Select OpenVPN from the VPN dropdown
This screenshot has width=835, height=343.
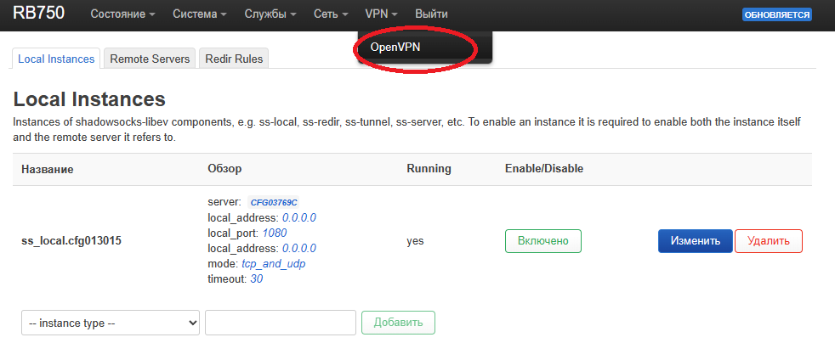click(395, 48)
